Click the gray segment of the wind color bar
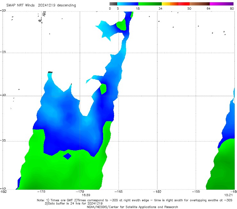 click(113, 4)
